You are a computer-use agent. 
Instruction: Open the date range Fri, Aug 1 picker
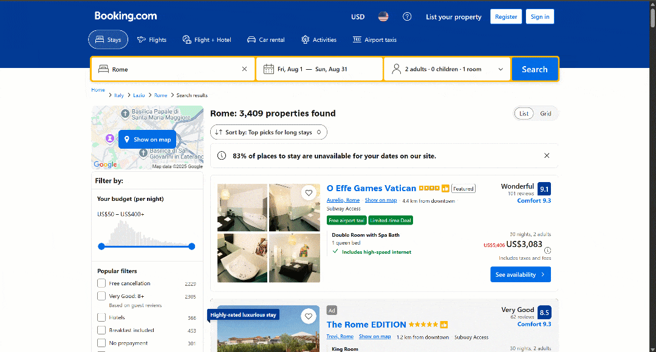(x=319, y=69)
